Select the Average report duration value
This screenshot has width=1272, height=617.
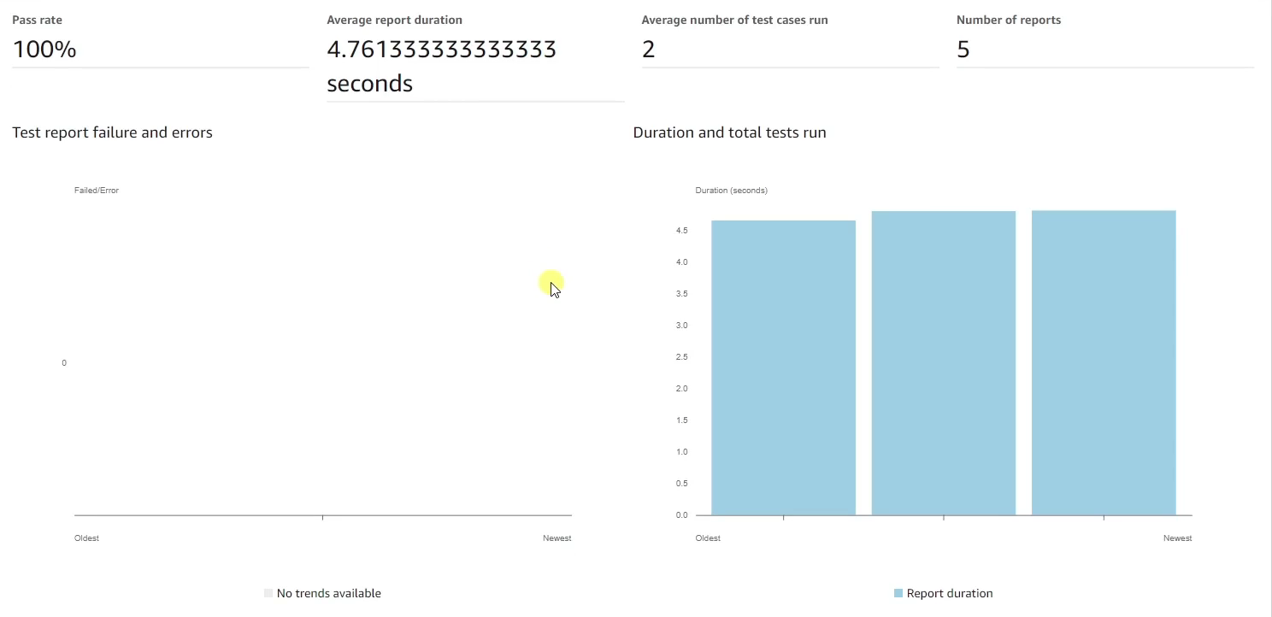click(441, 67)
